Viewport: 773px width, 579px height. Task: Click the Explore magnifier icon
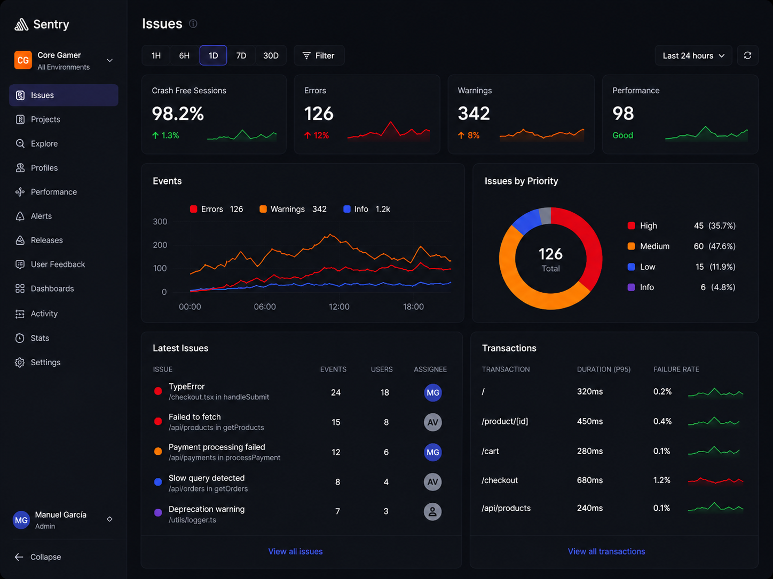20,143
